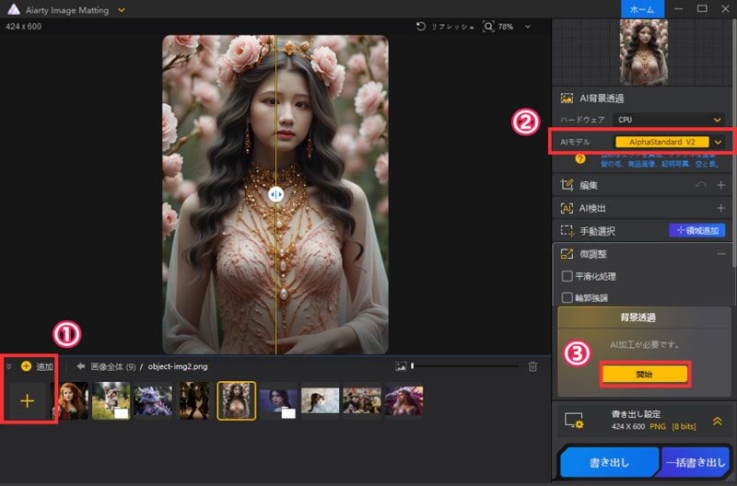Select the cat against sky thumbnail
This screenshot has width=737, height=486.
pos(320,400)
